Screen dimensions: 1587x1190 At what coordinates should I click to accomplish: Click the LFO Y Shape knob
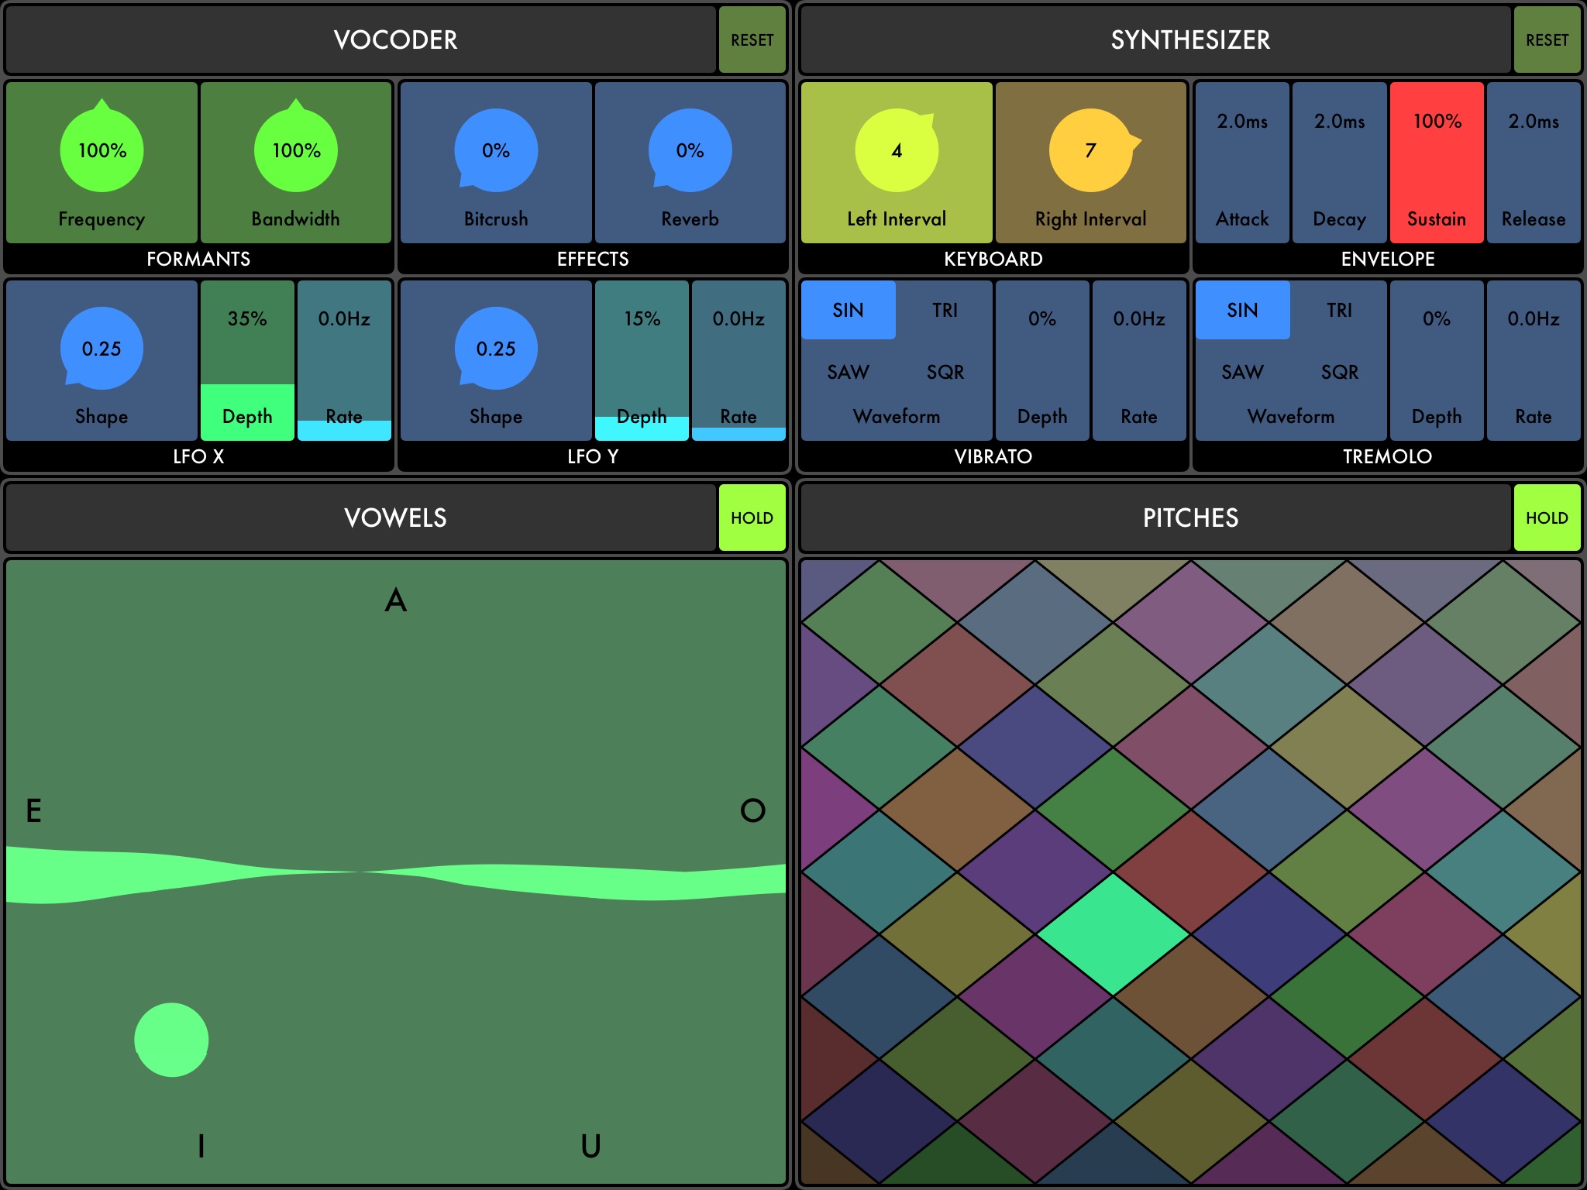(x=496, y=349)
